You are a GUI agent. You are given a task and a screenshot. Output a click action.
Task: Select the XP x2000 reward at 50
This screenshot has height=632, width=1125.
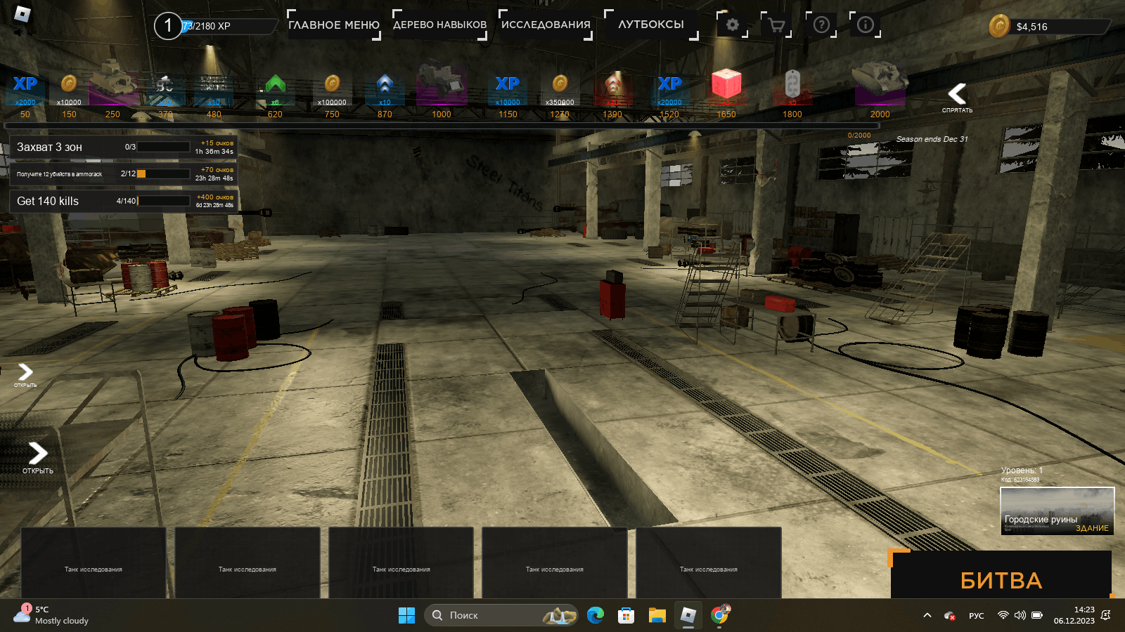(25, 90)
